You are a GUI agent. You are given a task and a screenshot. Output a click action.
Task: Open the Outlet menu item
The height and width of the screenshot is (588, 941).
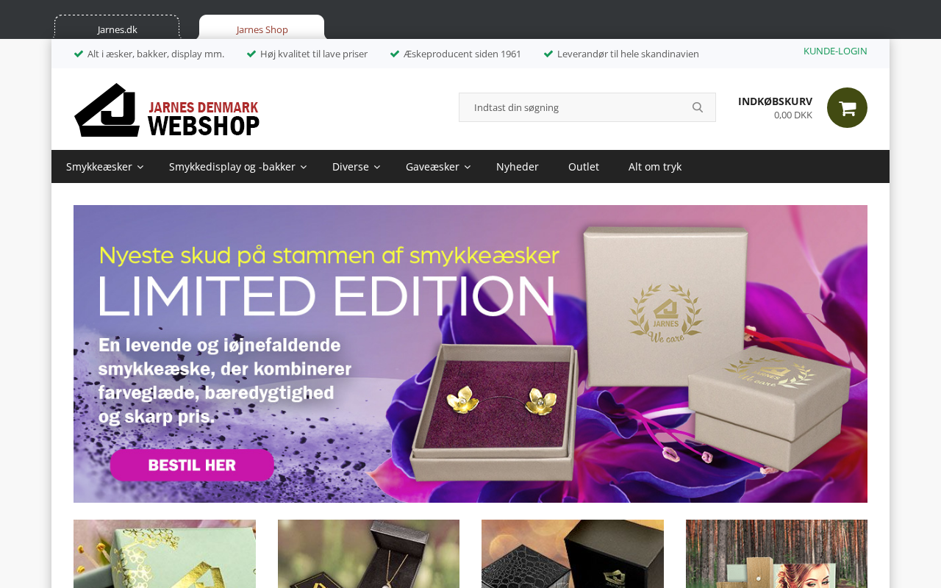584,167
